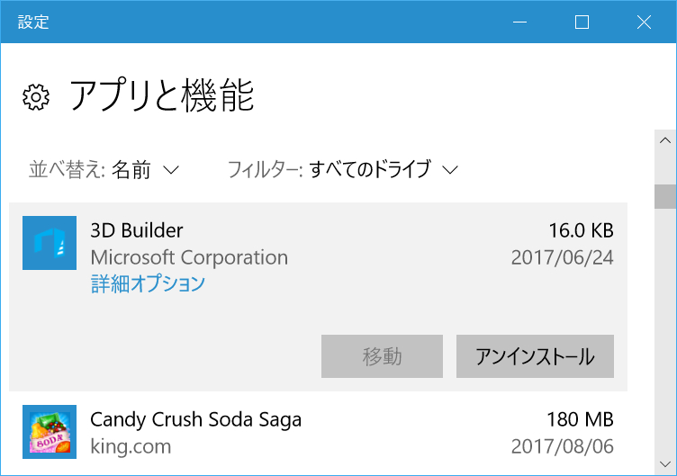Click the アプリと機能 page heading
The image size is (677, 476).
click(162, 95)
